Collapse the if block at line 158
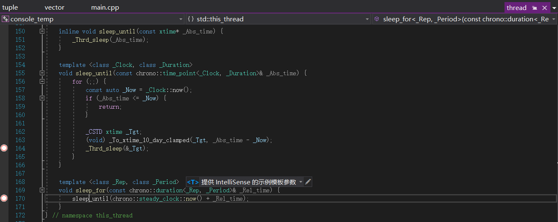 (x=42, y=98)
